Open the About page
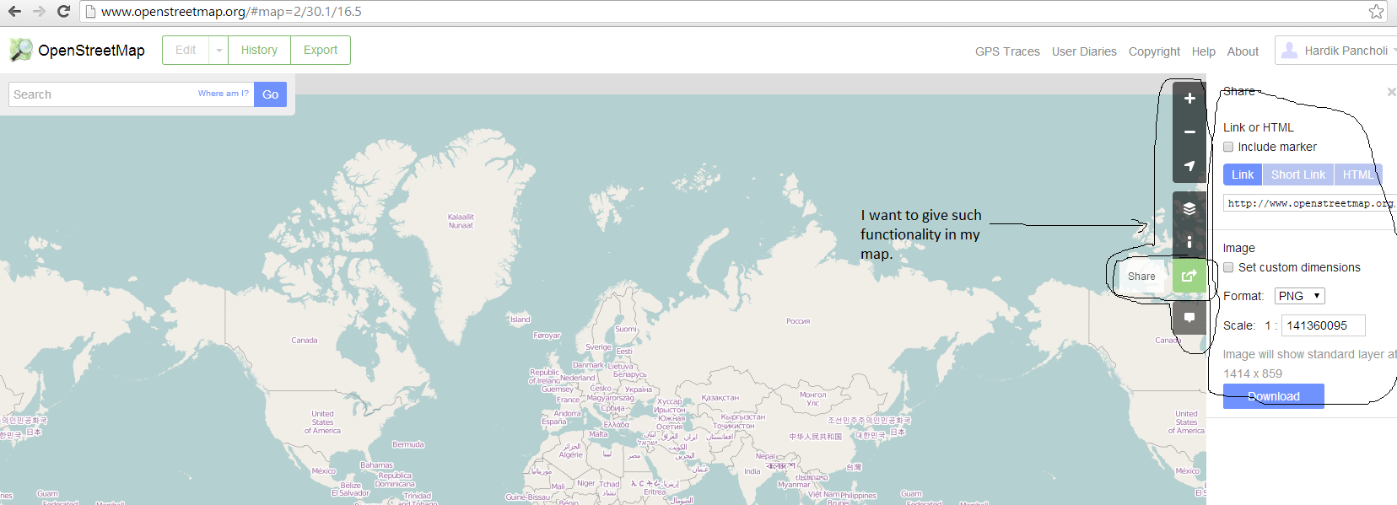The height and width of the screenshot is (505, 1397). tap(1243, 51)
